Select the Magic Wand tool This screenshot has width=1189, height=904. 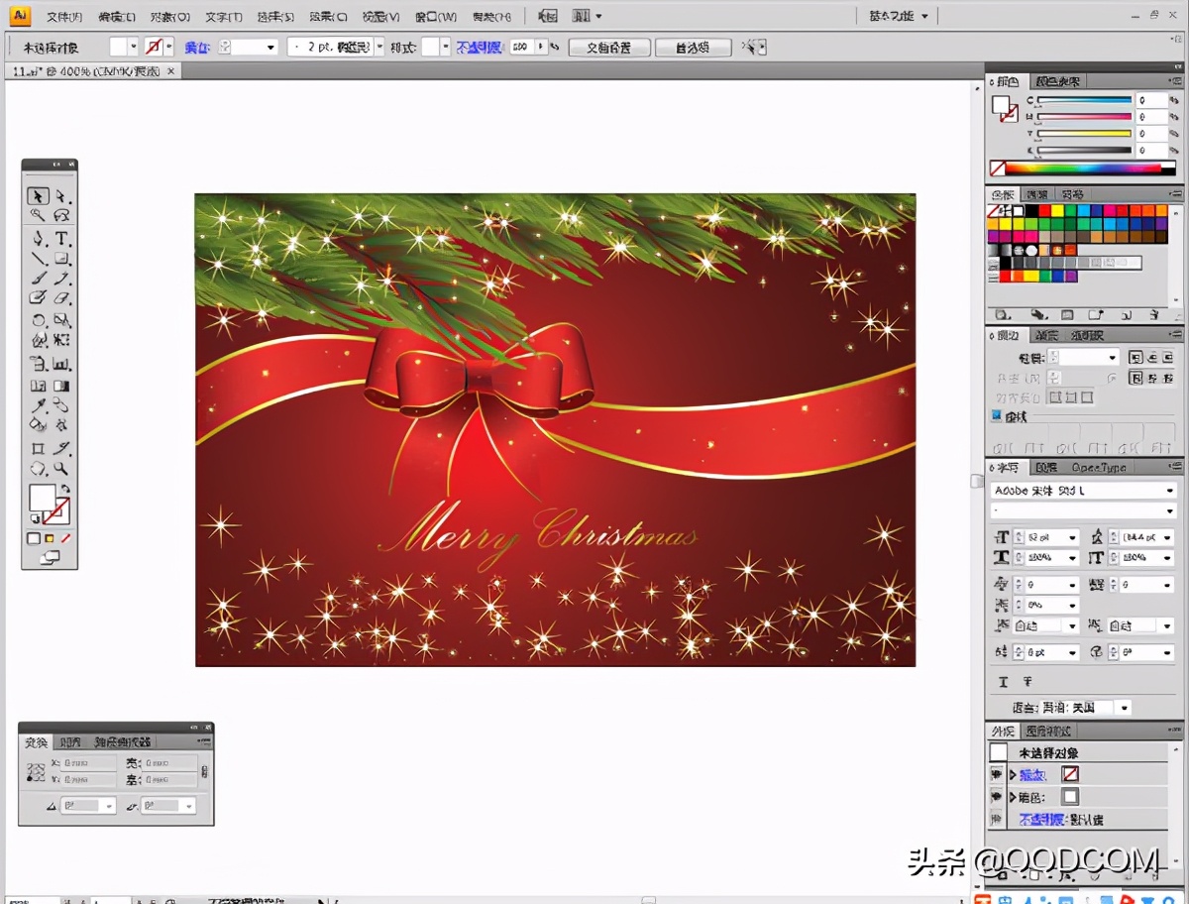click(x=38, y=215)
